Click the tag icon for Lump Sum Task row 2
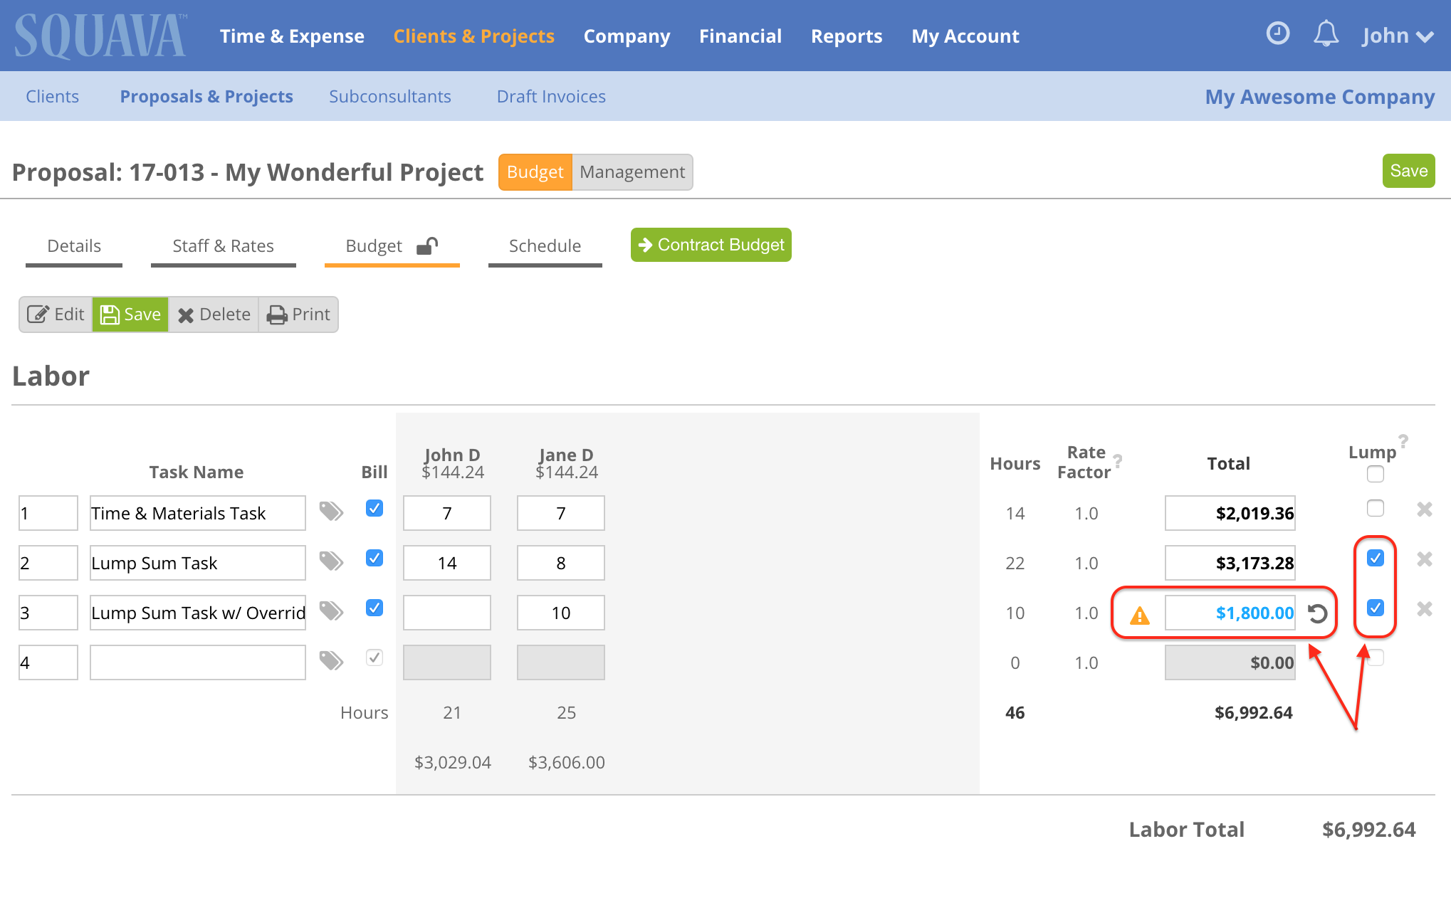 pos(331,561)
